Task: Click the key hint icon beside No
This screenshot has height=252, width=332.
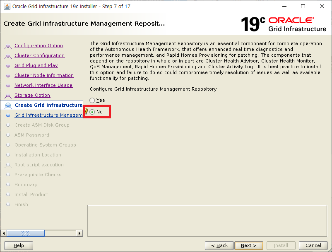Action: 86,111
